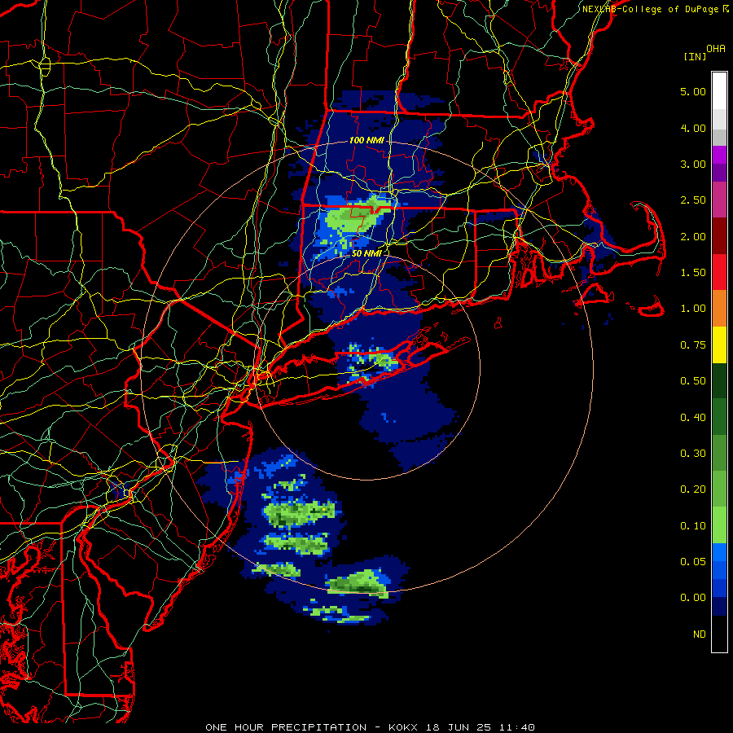Viewport: 733px width, 733px height.
Task: Click the yellow swatch in color scale
Action: [x=719, y=345]
